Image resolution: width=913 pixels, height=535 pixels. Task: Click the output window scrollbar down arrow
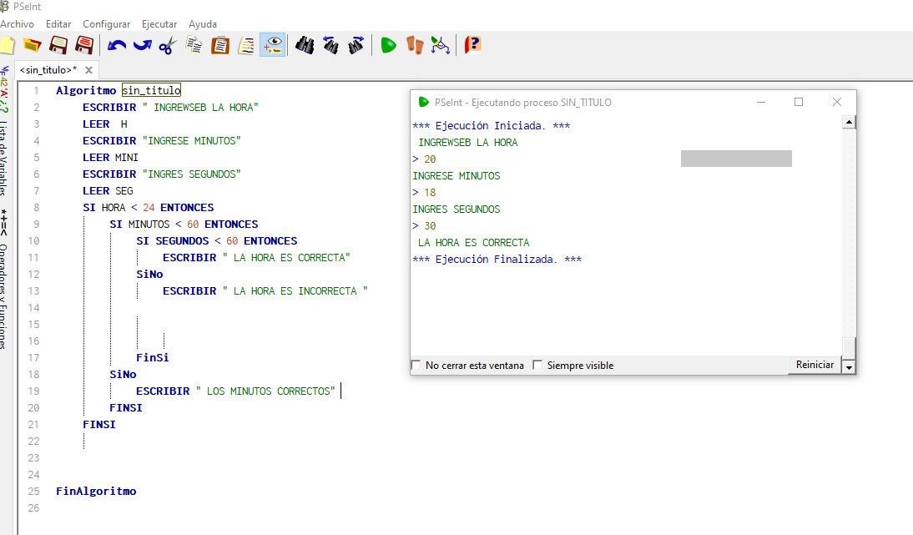tap(849, 367)
